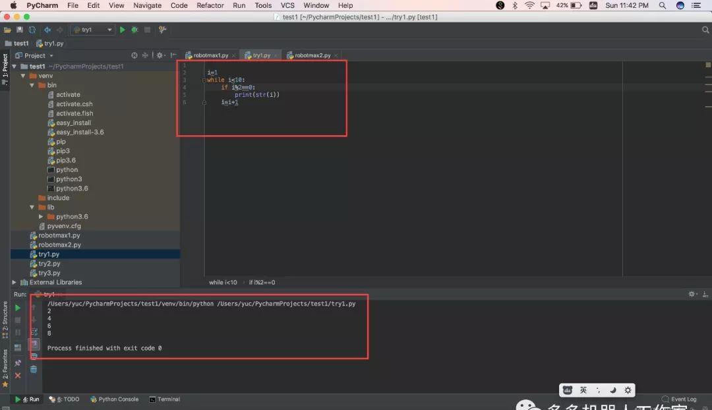Click the Run panel pause output icon
The image size is (712, 410).
pyautogui.click(x=18, y=332)
